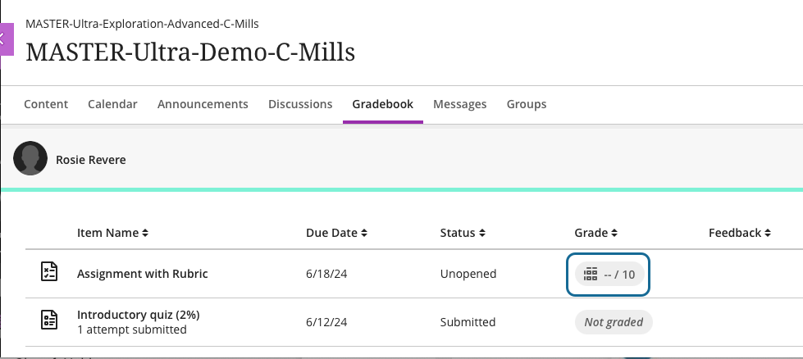Click the Not graded pill

[x=613, y=322]
